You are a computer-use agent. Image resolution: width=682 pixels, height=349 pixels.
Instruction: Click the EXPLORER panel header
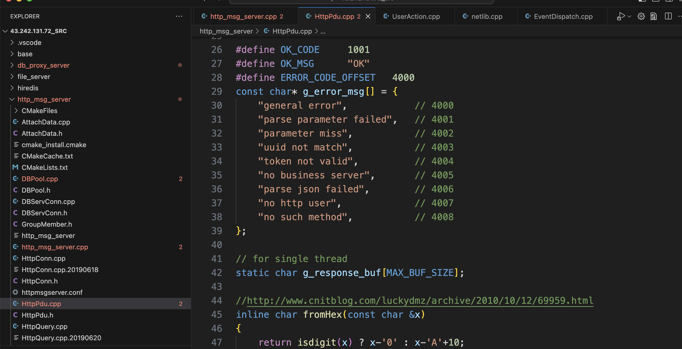[25, 17]
